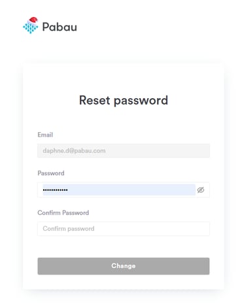244x304 pixels.
Task: Click the Reset password heading
Action: click(x=124, y=101)
